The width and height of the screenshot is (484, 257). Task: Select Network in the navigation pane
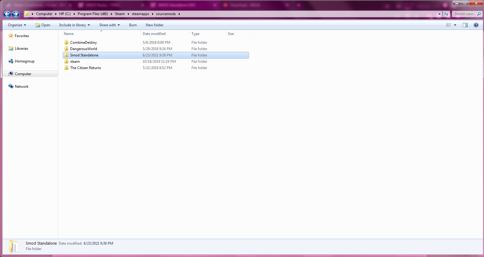tap(21, 87)
